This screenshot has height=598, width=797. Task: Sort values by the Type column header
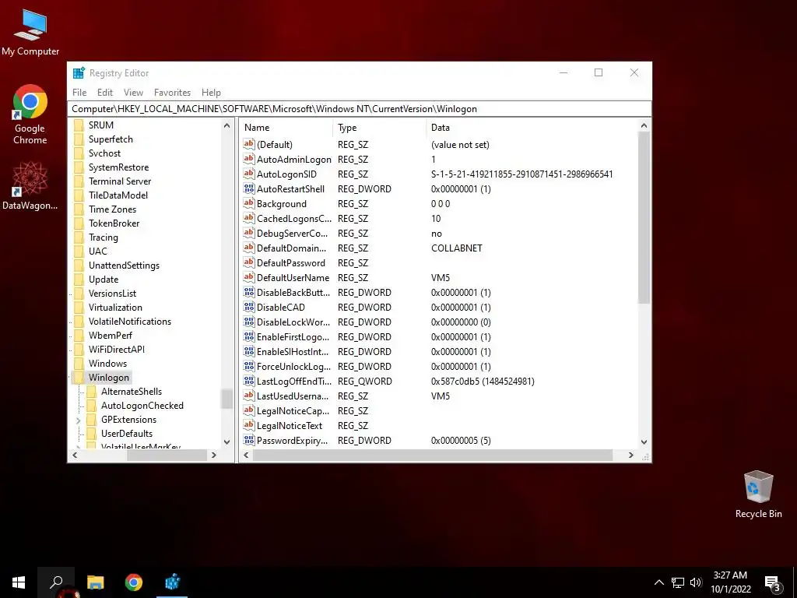pos(380,128)
